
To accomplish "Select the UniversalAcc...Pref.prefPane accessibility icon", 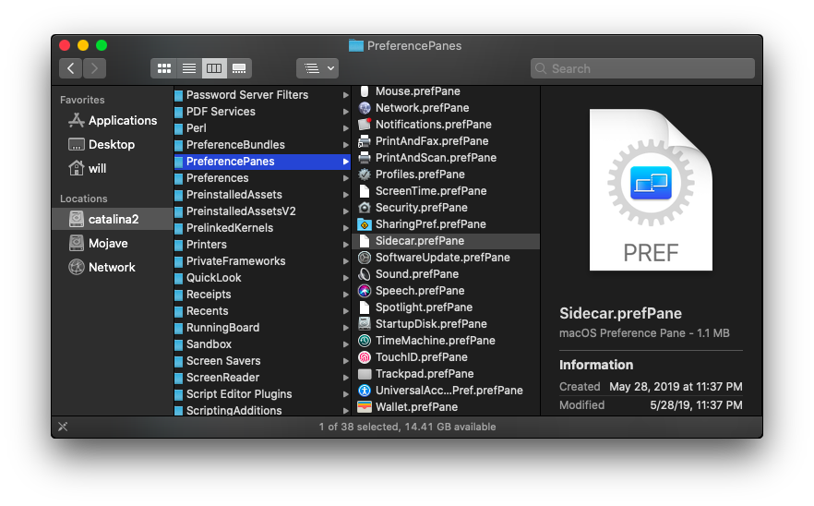I will pyautogui.click(x=365, y=391).
